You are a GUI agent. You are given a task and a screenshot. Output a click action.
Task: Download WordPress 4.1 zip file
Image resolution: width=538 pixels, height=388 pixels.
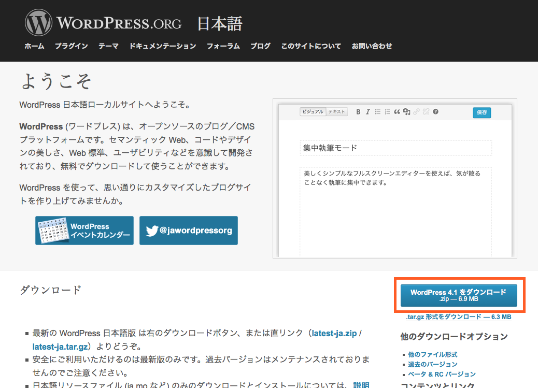click(459, 295)
